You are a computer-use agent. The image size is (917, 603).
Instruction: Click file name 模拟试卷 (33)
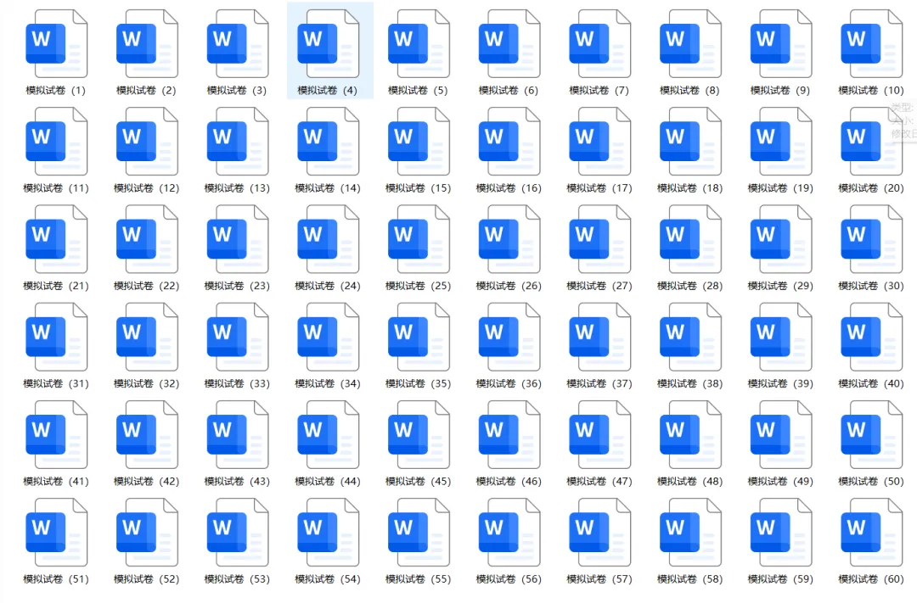[x=237, y=384]
